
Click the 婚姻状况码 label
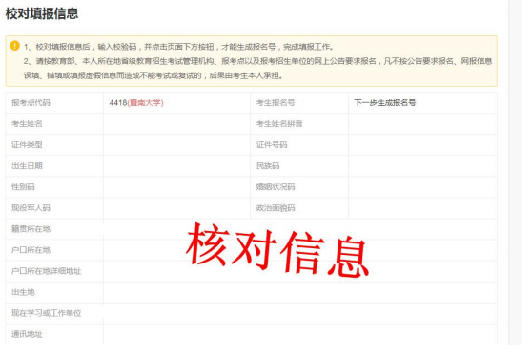pyautogui.click(x=276, y=187)
